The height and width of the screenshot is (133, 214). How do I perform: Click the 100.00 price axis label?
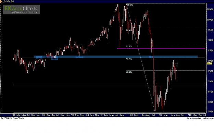[x=210, y=20]
